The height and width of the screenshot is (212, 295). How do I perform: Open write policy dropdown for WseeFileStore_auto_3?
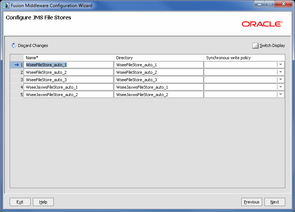(x=280, y=80)
